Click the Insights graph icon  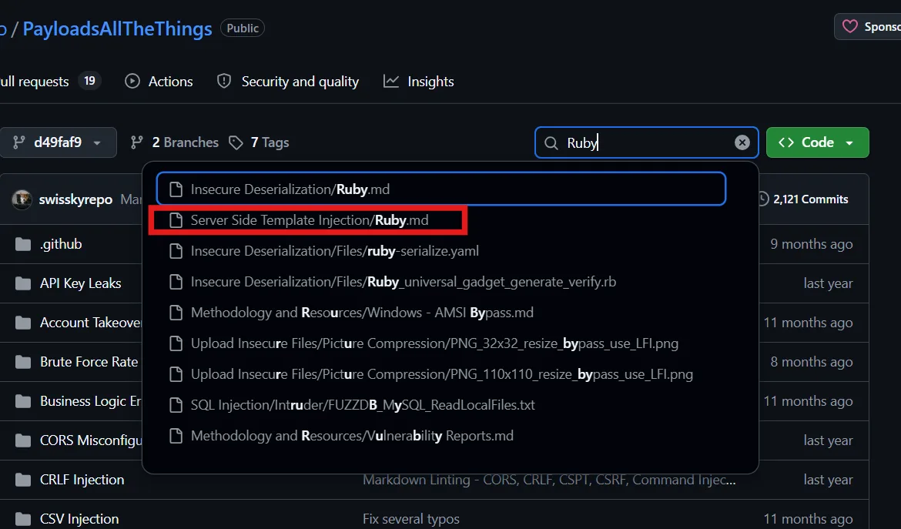tap(390, 81)
